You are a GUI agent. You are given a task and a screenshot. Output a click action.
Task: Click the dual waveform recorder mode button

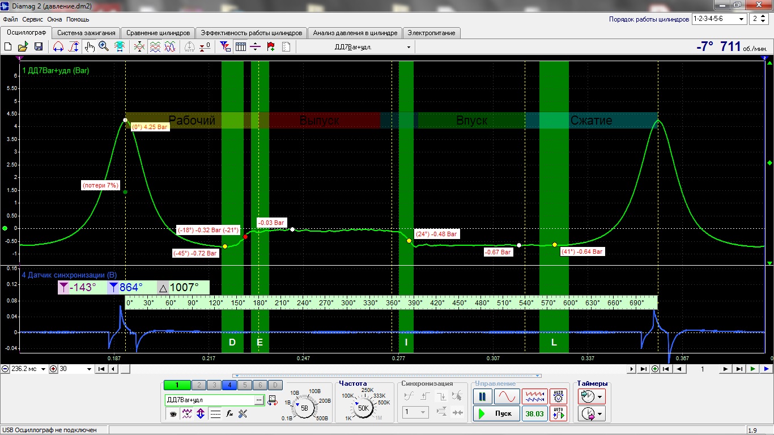[535, 396]
